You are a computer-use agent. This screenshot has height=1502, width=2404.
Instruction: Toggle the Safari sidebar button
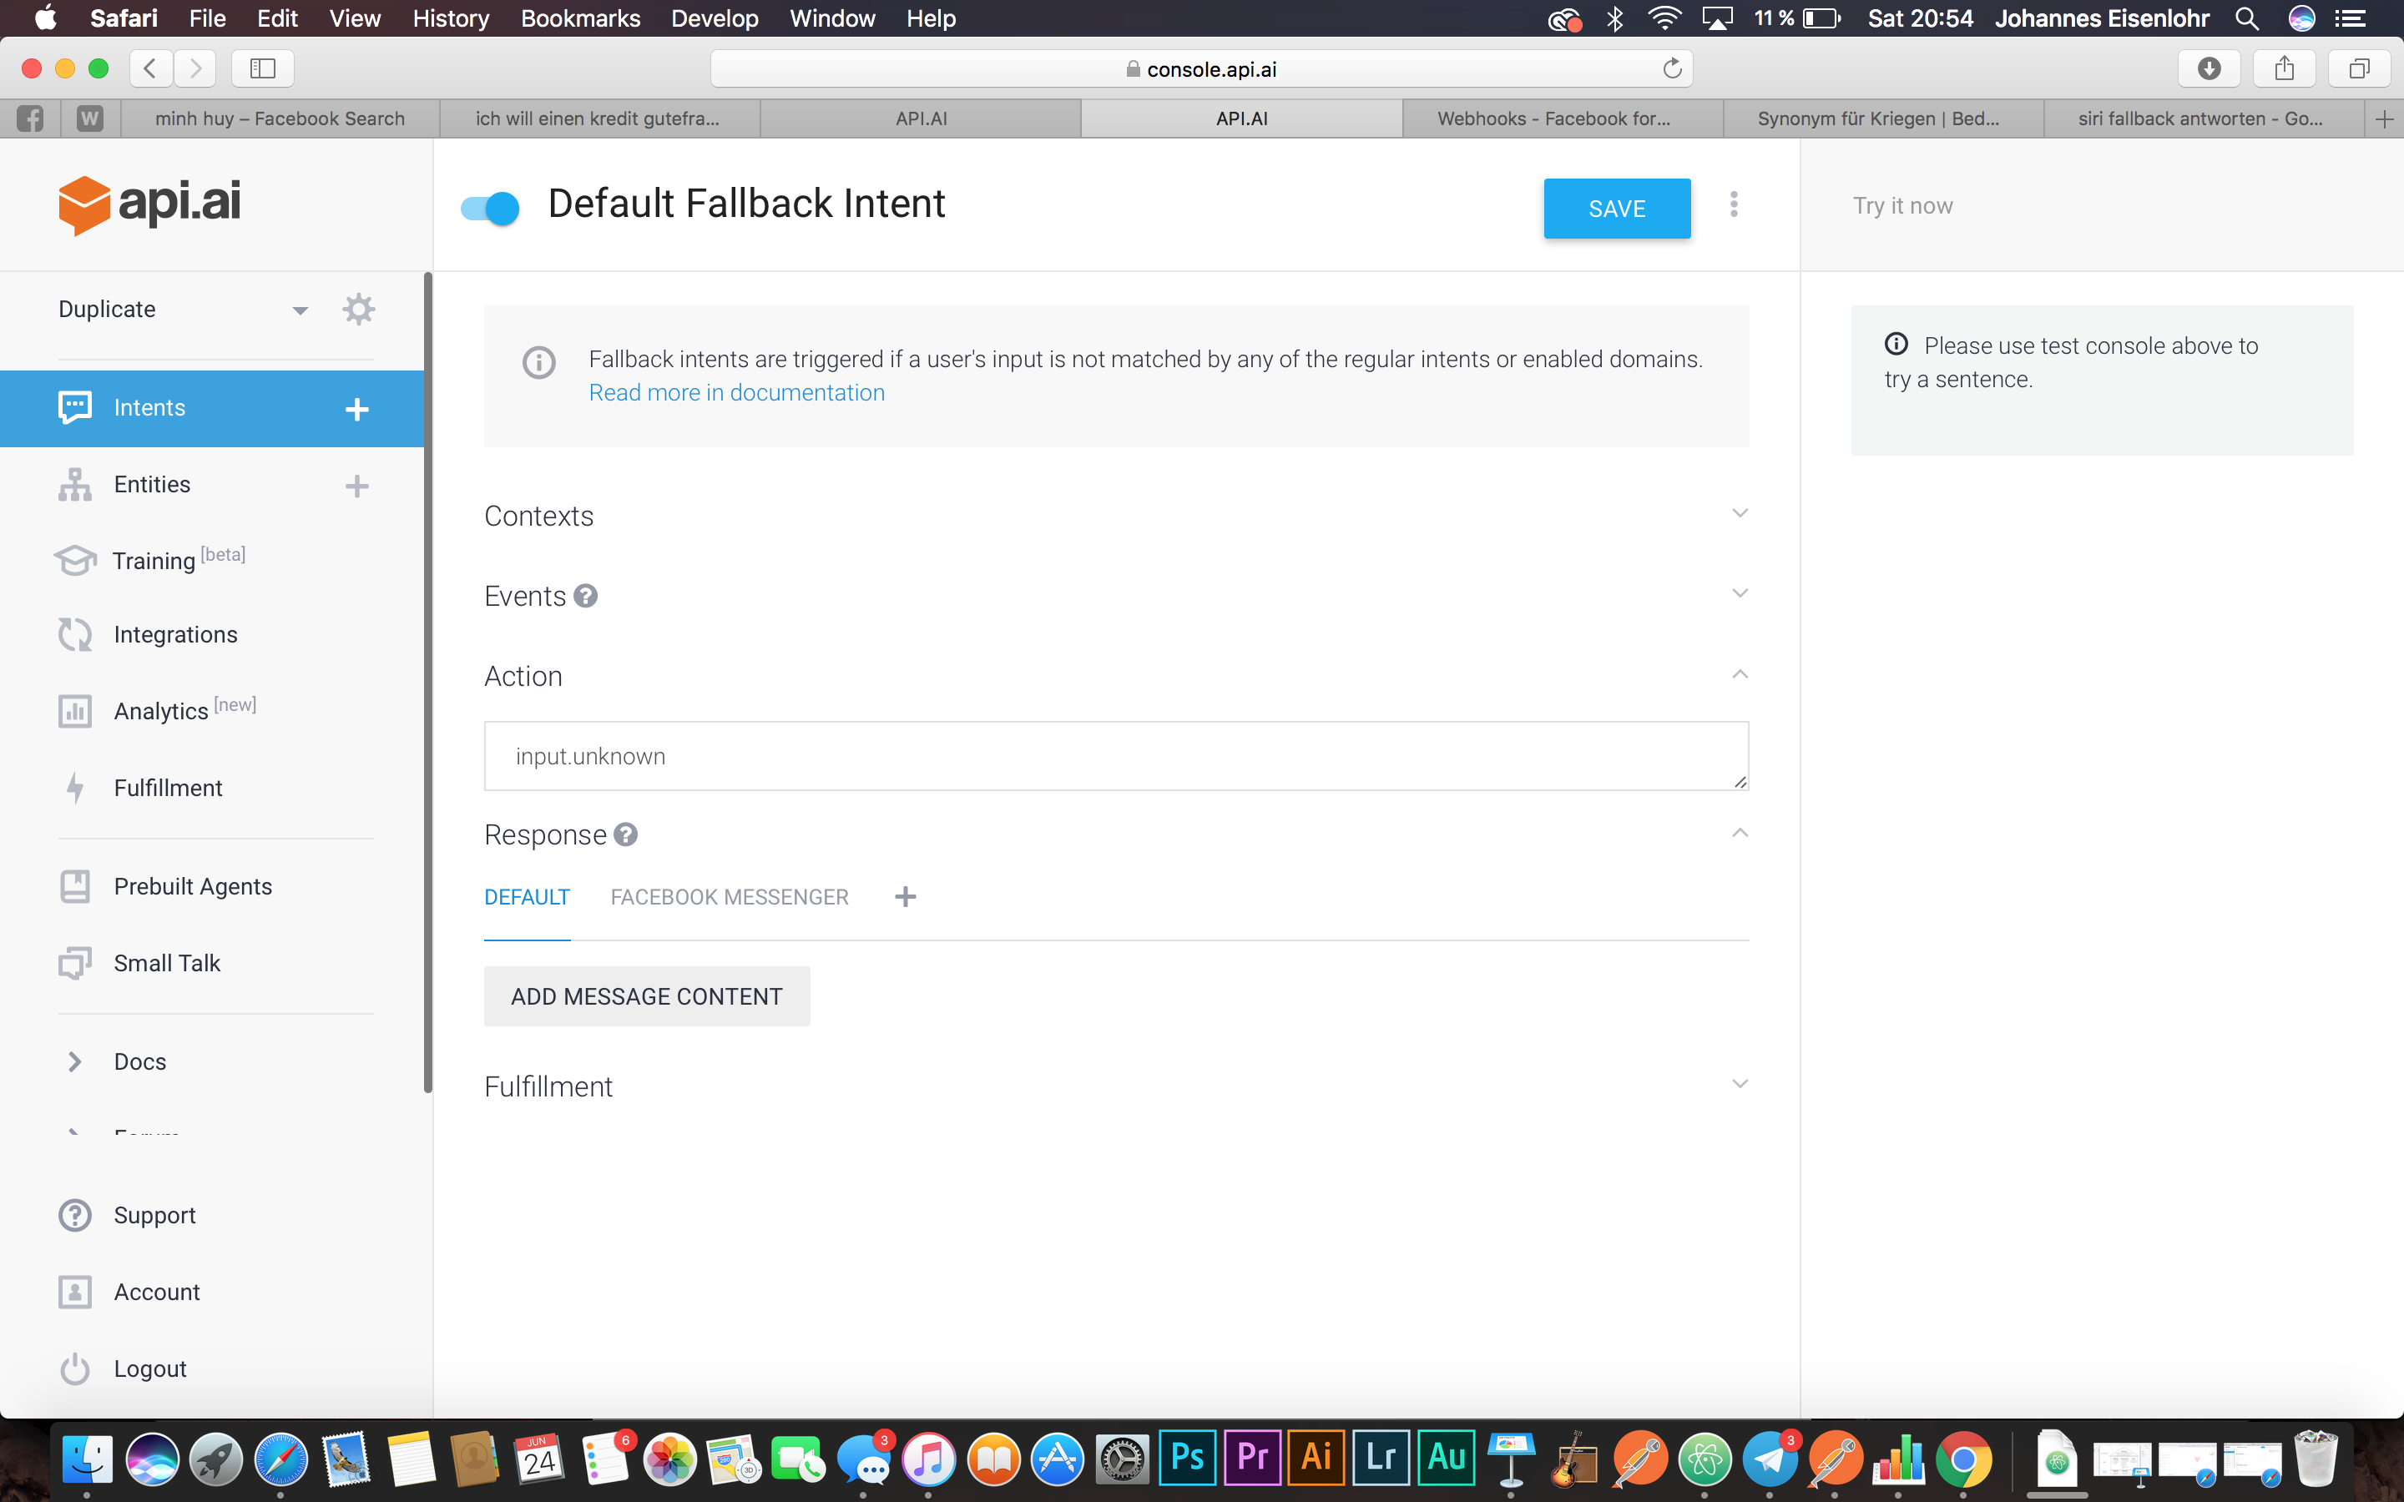262,68
